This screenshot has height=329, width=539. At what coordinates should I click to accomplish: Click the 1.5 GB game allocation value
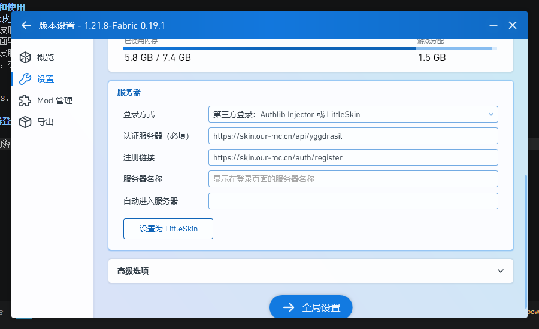click(432, 57)
